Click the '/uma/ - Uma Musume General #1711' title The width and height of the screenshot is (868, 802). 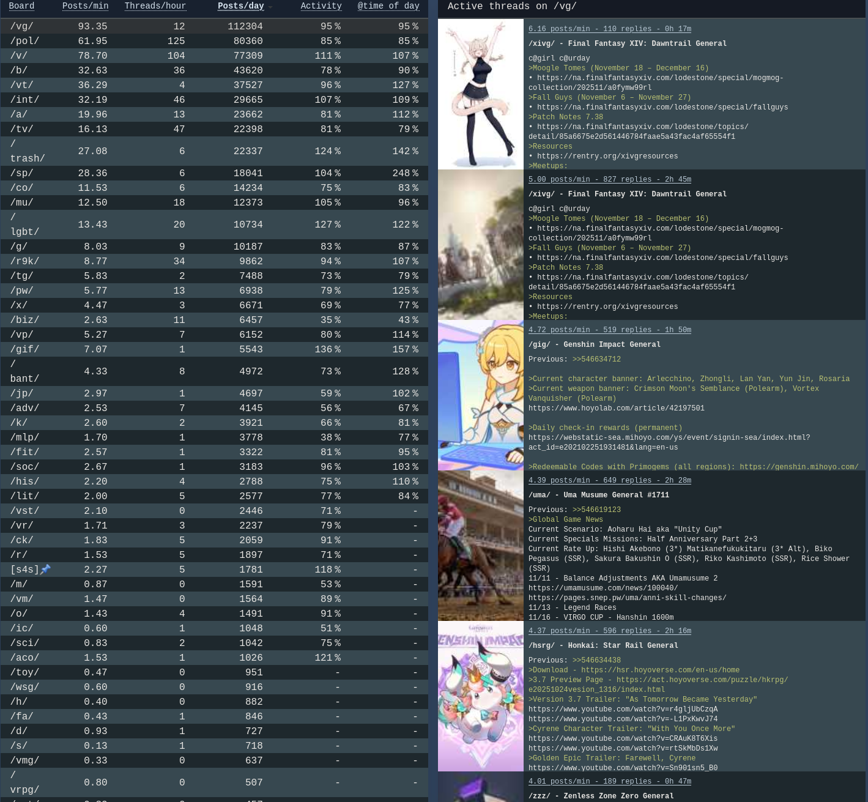(x=599, y=495)
